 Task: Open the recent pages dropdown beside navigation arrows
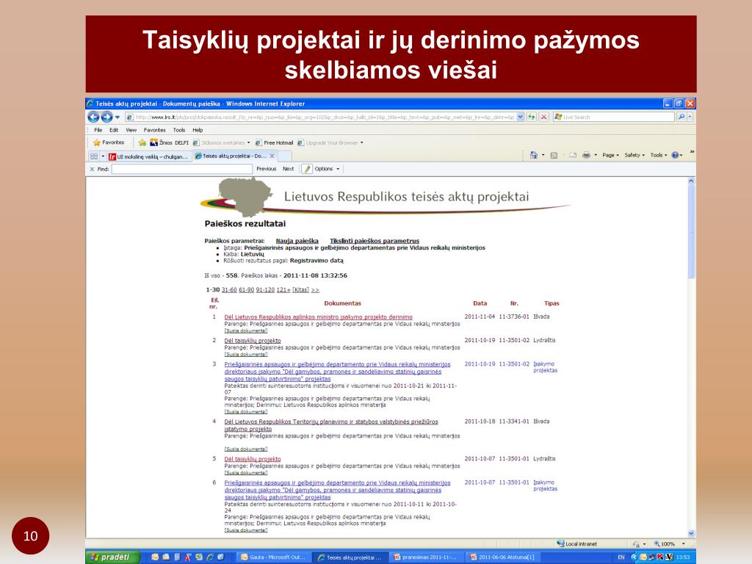point(117,117)
